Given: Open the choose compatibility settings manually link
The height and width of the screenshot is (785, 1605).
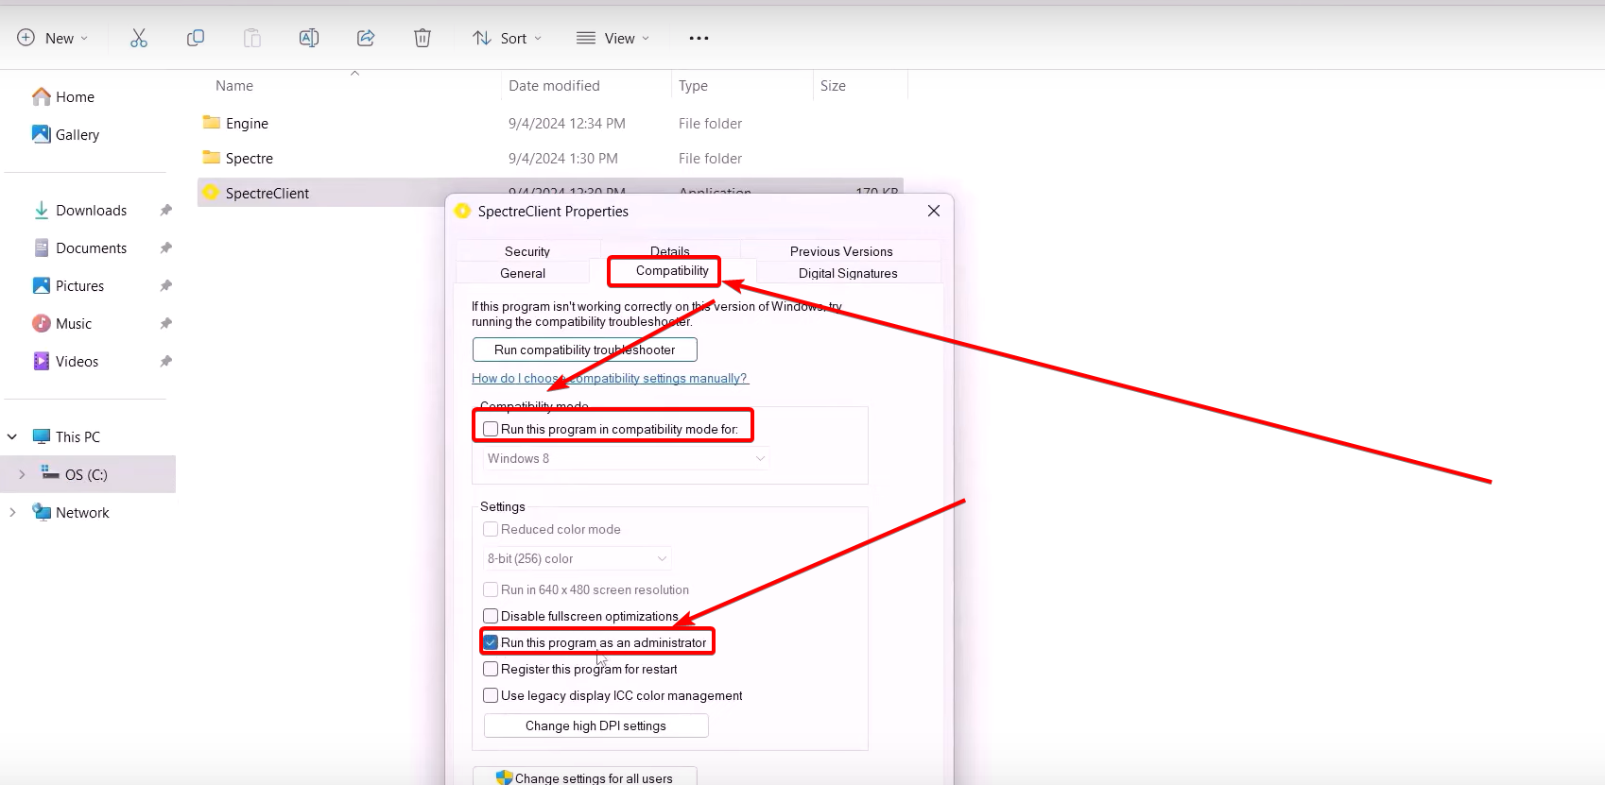Looking at the screenshot, I should click(x=610, y=378).
